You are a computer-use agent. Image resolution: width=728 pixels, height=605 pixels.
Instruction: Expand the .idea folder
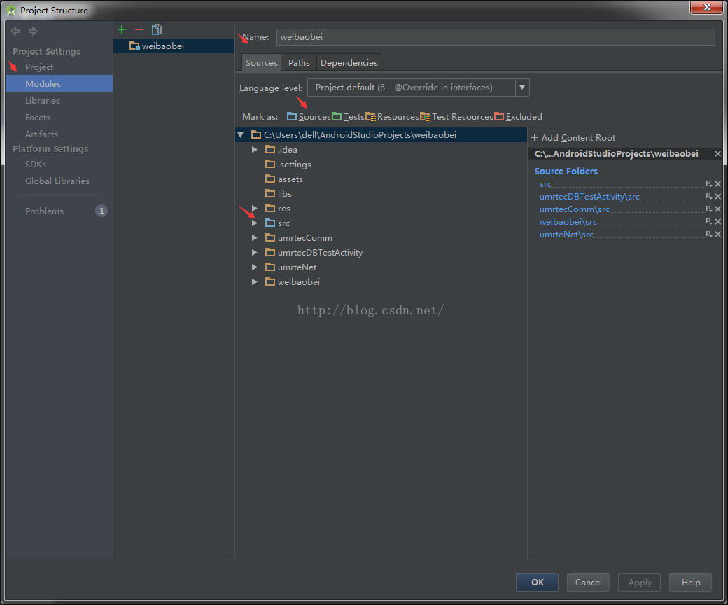click(x=254, y=150)
